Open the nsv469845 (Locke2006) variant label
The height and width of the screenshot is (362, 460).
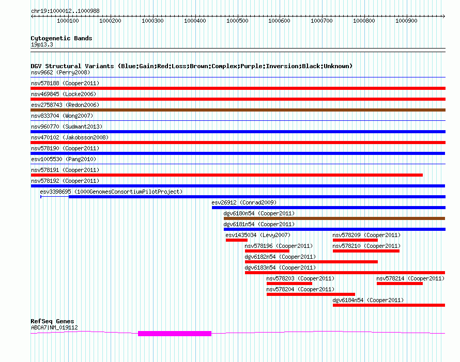(64, 94)
